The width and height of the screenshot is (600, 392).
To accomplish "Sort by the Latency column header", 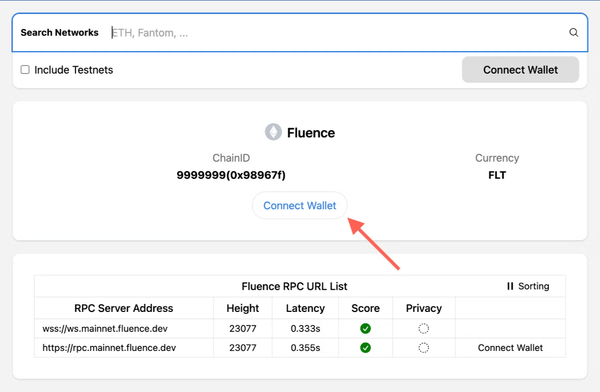I will point(305,308).
